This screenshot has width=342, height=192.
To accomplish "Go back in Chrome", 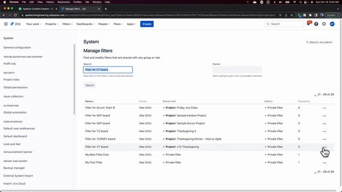I will point(4,15).
